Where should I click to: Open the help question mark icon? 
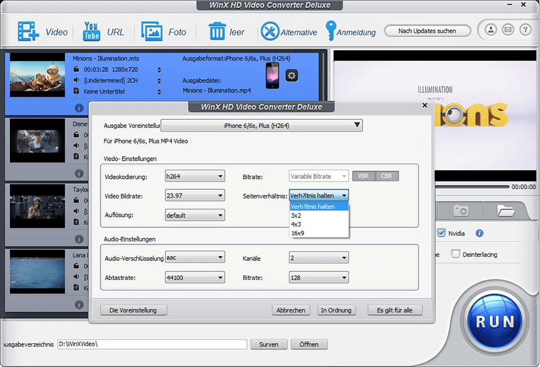tap(525, 30)
